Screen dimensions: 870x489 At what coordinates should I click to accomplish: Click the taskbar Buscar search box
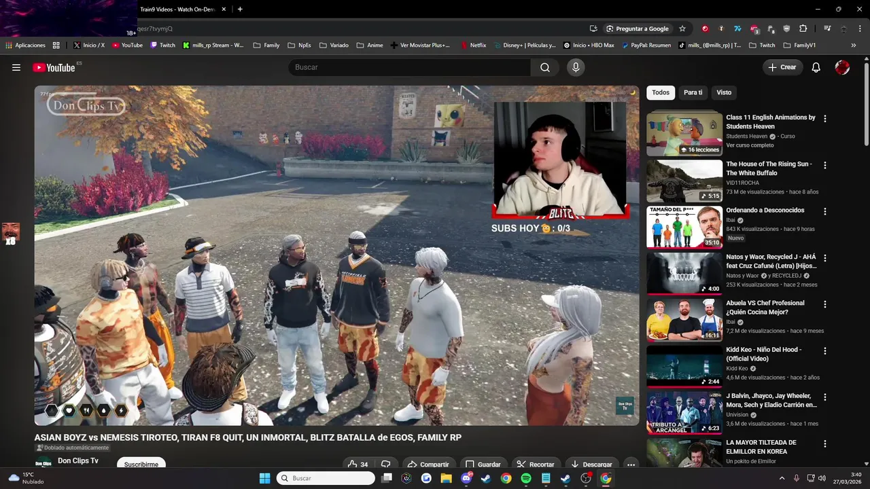326,478
